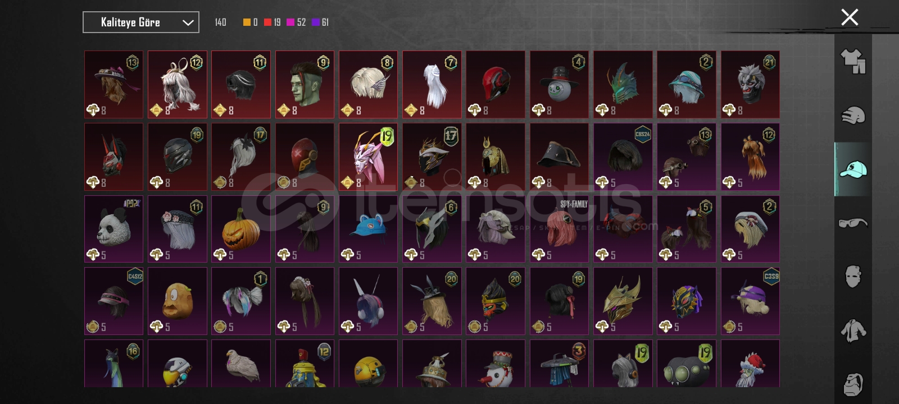Select the cap headwear category icon
The height and width of the screenshot is (404, 899).
coord(853,169)
